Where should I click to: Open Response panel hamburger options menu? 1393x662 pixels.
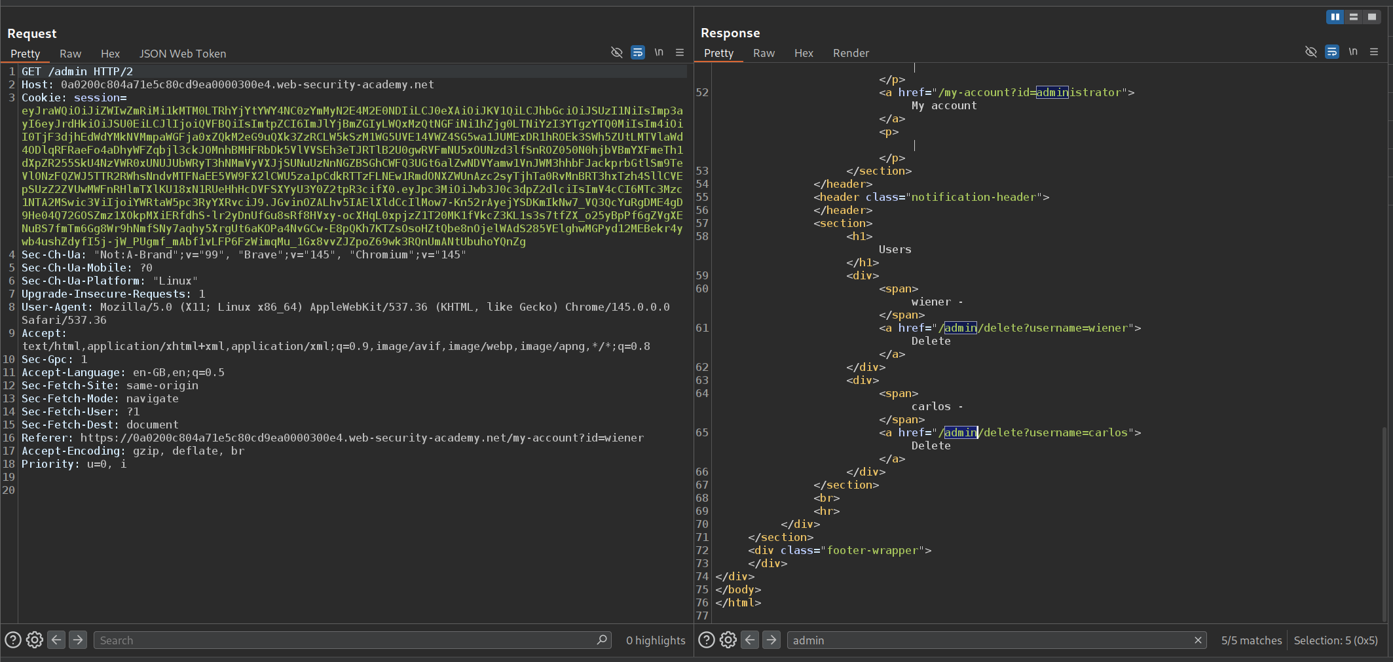[x=1374, y=52]
